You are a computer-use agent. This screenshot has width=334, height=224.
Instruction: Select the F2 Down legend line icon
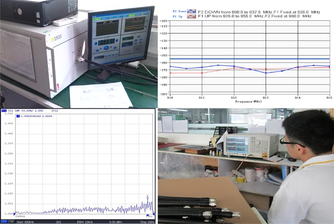tap(191, 11)
